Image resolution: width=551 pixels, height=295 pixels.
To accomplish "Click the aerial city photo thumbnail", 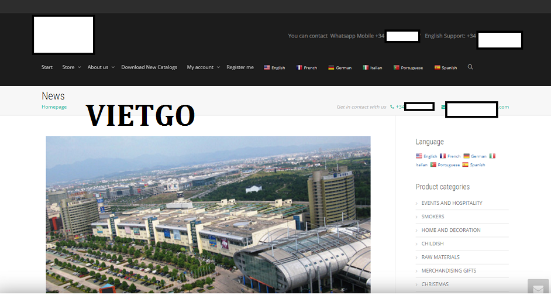I will [208, 214].
